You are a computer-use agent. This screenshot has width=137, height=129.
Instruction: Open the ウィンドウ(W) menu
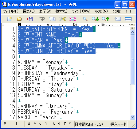(x=81, y=11)
